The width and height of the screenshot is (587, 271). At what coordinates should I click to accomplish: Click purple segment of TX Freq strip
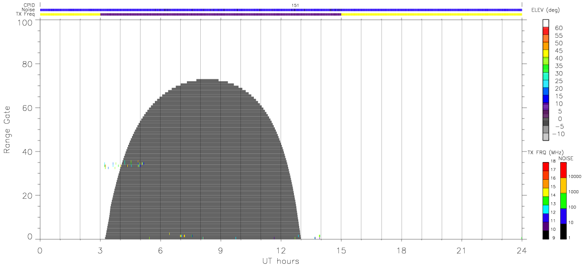221,14
